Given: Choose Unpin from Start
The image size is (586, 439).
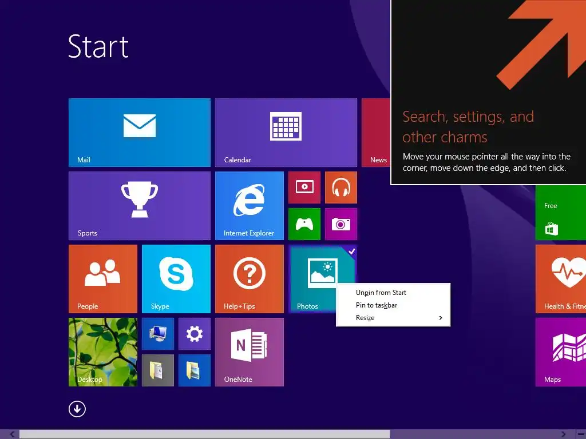Looking at the screenshot, I should (x=393, y=293).
